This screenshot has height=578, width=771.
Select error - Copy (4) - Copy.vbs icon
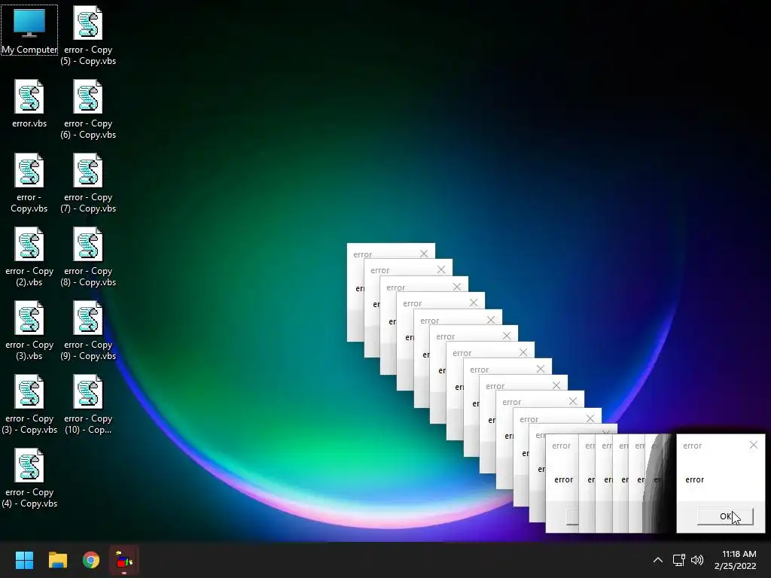[x=29, y=478]
